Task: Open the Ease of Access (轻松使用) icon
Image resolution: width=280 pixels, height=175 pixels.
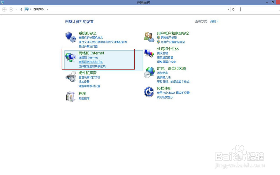Action: pos(149,92)
